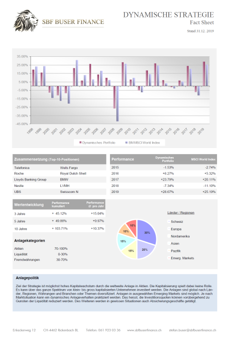This screenshot has height=342, width=232.
Task: Click the 'Roche' position entry
Action: point(19,173)
